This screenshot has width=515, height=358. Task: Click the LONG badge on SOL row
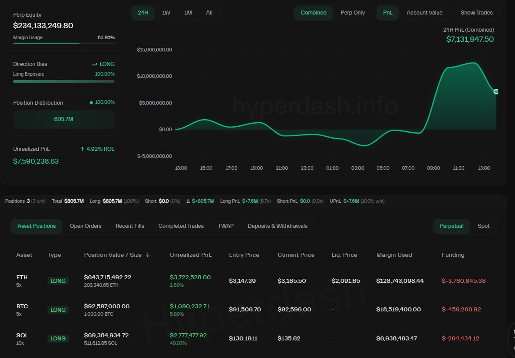click(x=58, y=339)
